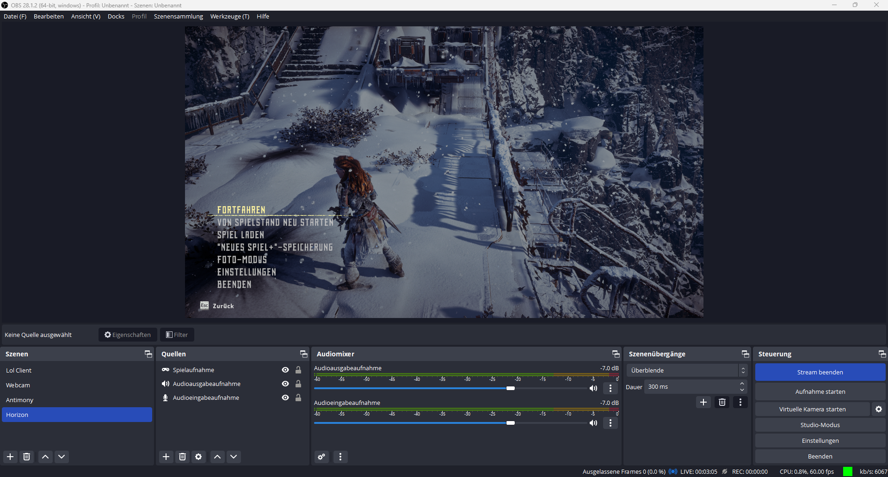
Task: Add a scene transition with plus button
Action: tap(703, 402)
